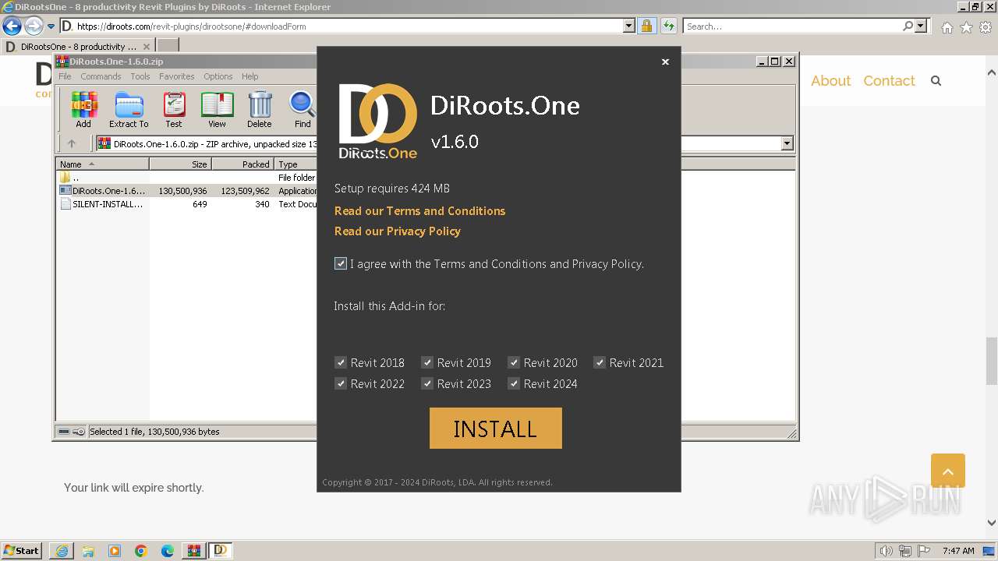This screenshot has width=998, height=561.
Task: Select the parent folder '..' row in WinRAR
Action: pyautogui.click(x=187, y=178)
